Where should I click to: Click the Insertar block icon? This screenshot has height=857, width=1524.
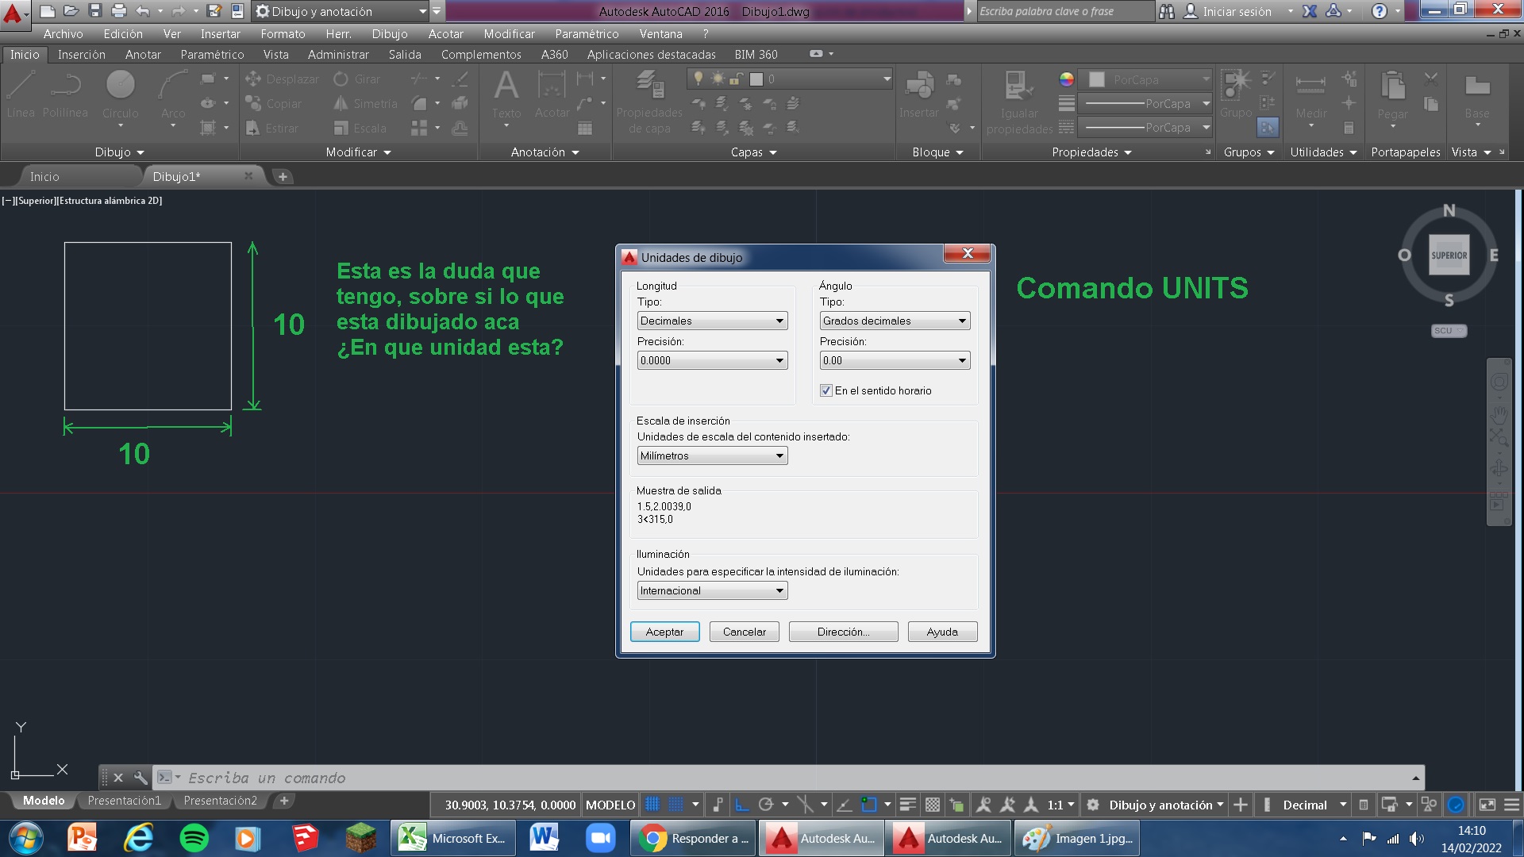(x=919, y=86)
